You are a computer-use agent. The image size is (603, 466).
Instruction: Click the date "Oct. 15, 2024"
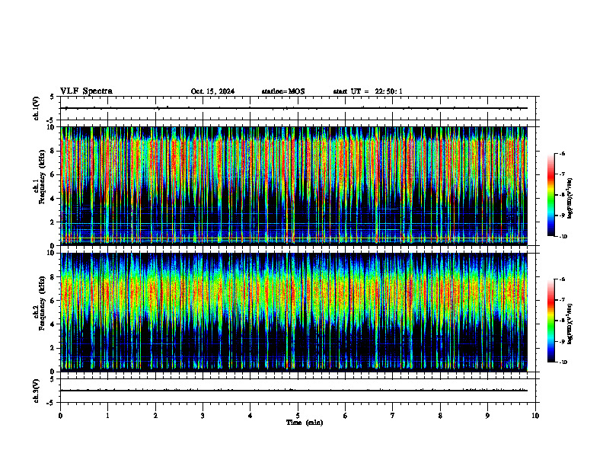tap(212, 91)
